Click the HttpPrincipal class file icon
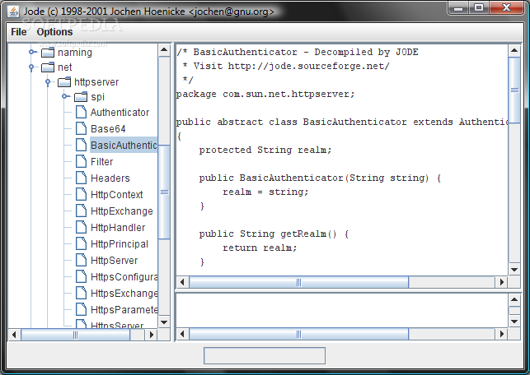This screenshot has height=375, width=530. [x=81, y=243]
